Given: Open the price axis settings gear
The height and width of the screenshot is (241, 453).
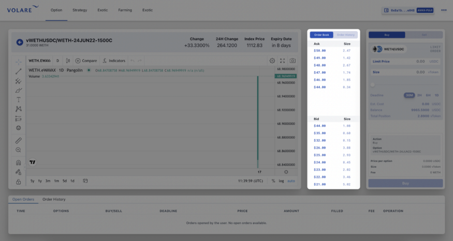Looking at the screenshot, I should (286, 172).
